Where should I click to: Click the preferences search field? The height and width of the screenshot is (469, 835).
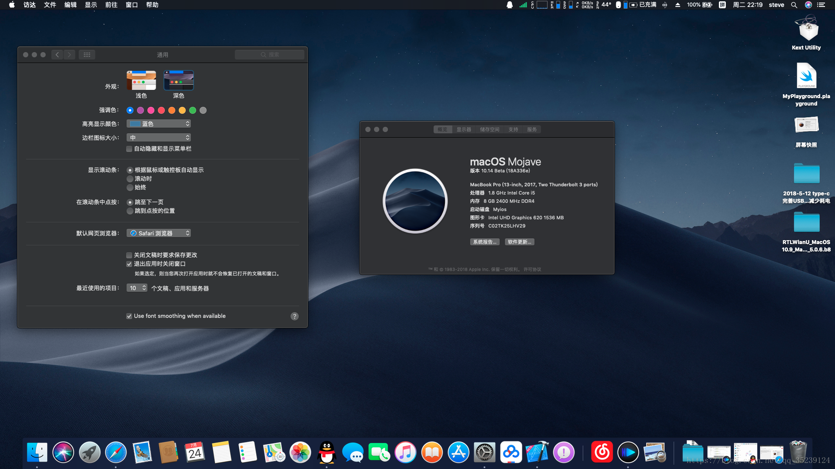pyautogui.click(x=270, y=55)
